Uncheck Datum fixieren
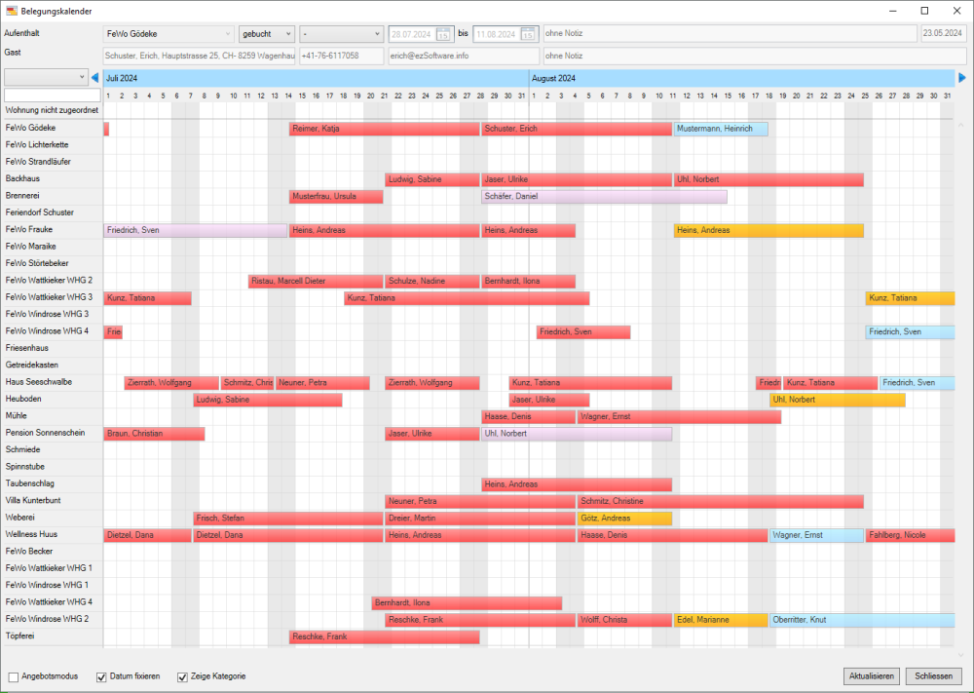 tap(100, 675)
